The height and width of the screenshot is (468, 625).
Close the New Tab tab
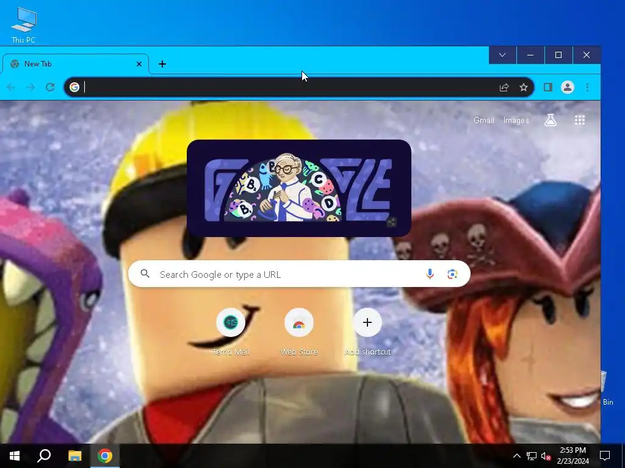tap(139, 63)
